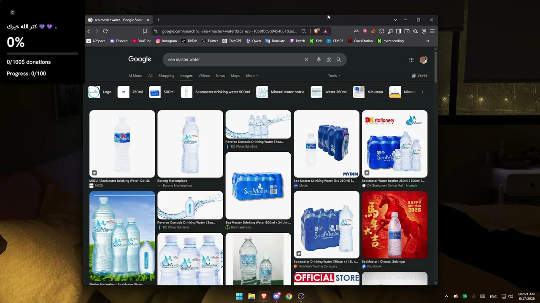Switch to the AI Mode tab
Image resolution: width=540 pixels, height=303 pixels.
(x=135, y=76)
